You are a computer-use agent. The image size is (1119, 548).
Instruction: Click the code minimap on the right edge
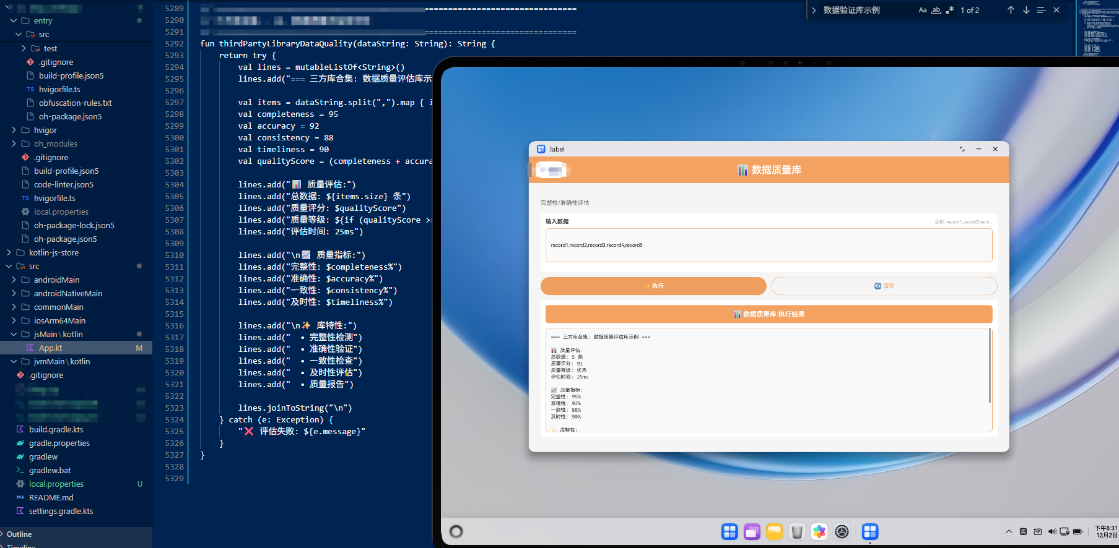coord(1099,28)
